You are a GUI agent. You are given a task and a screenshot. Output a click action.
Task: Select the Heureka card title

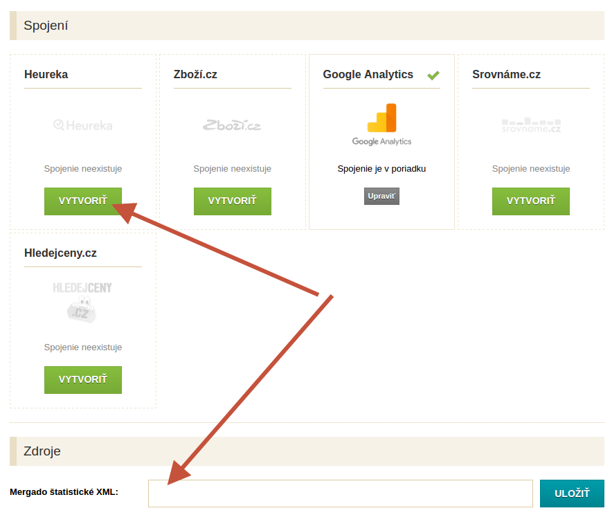[x=46, y=75]
